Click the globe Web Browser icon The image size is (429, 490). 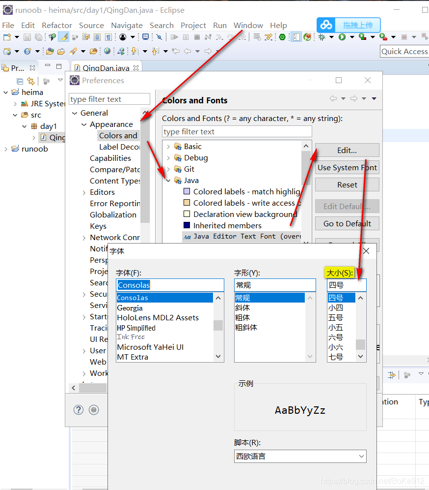107,51
